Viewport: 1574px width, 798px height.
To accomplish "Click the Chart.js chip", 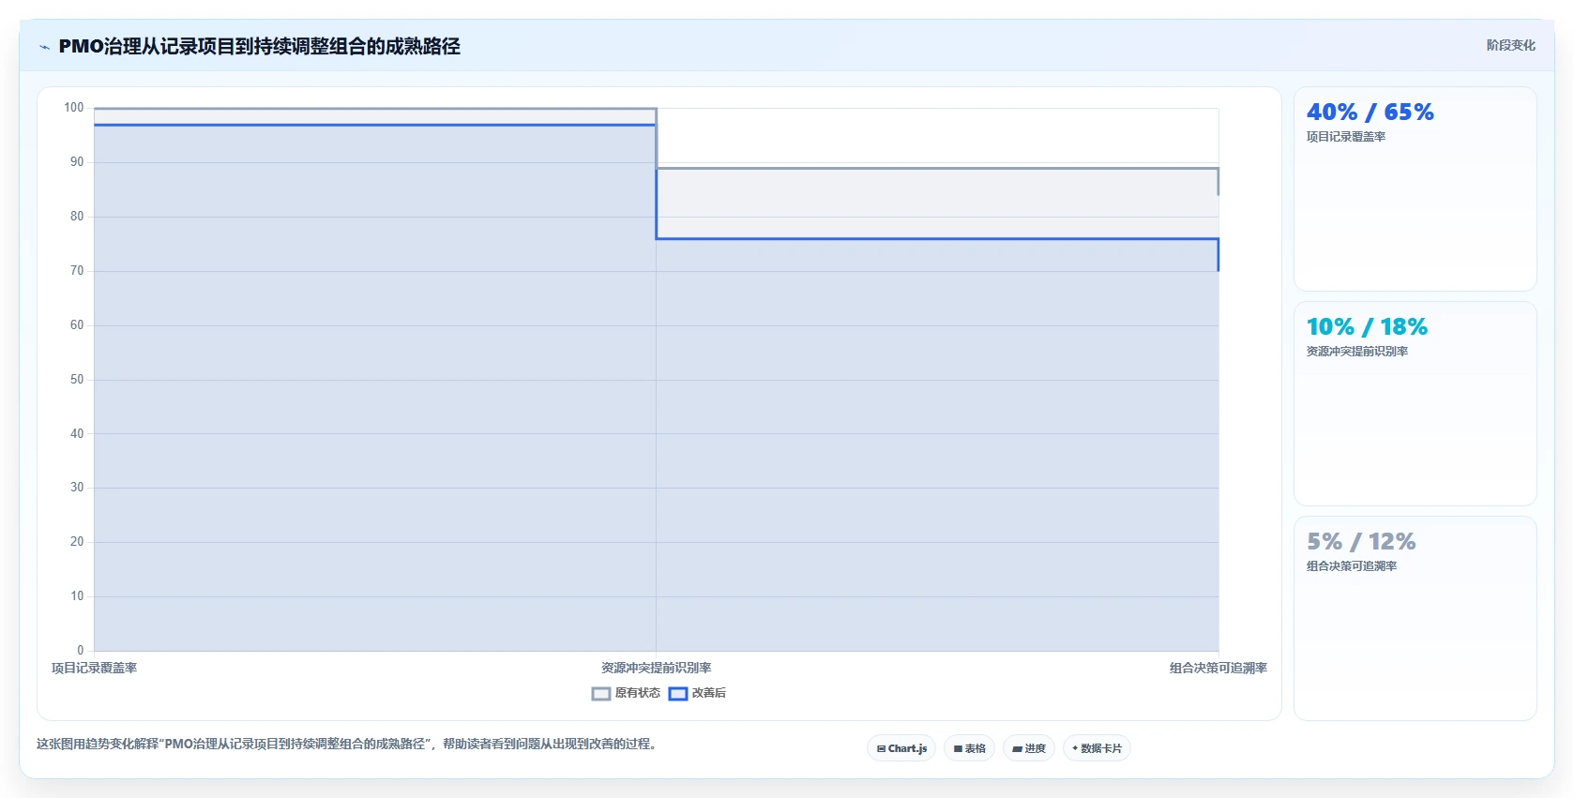I will coord(901,748).
